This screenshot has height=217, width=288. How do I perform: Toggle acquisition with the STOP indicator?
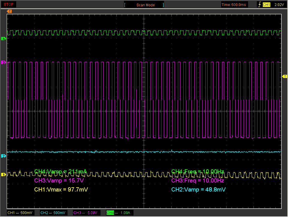coord(8,4)
